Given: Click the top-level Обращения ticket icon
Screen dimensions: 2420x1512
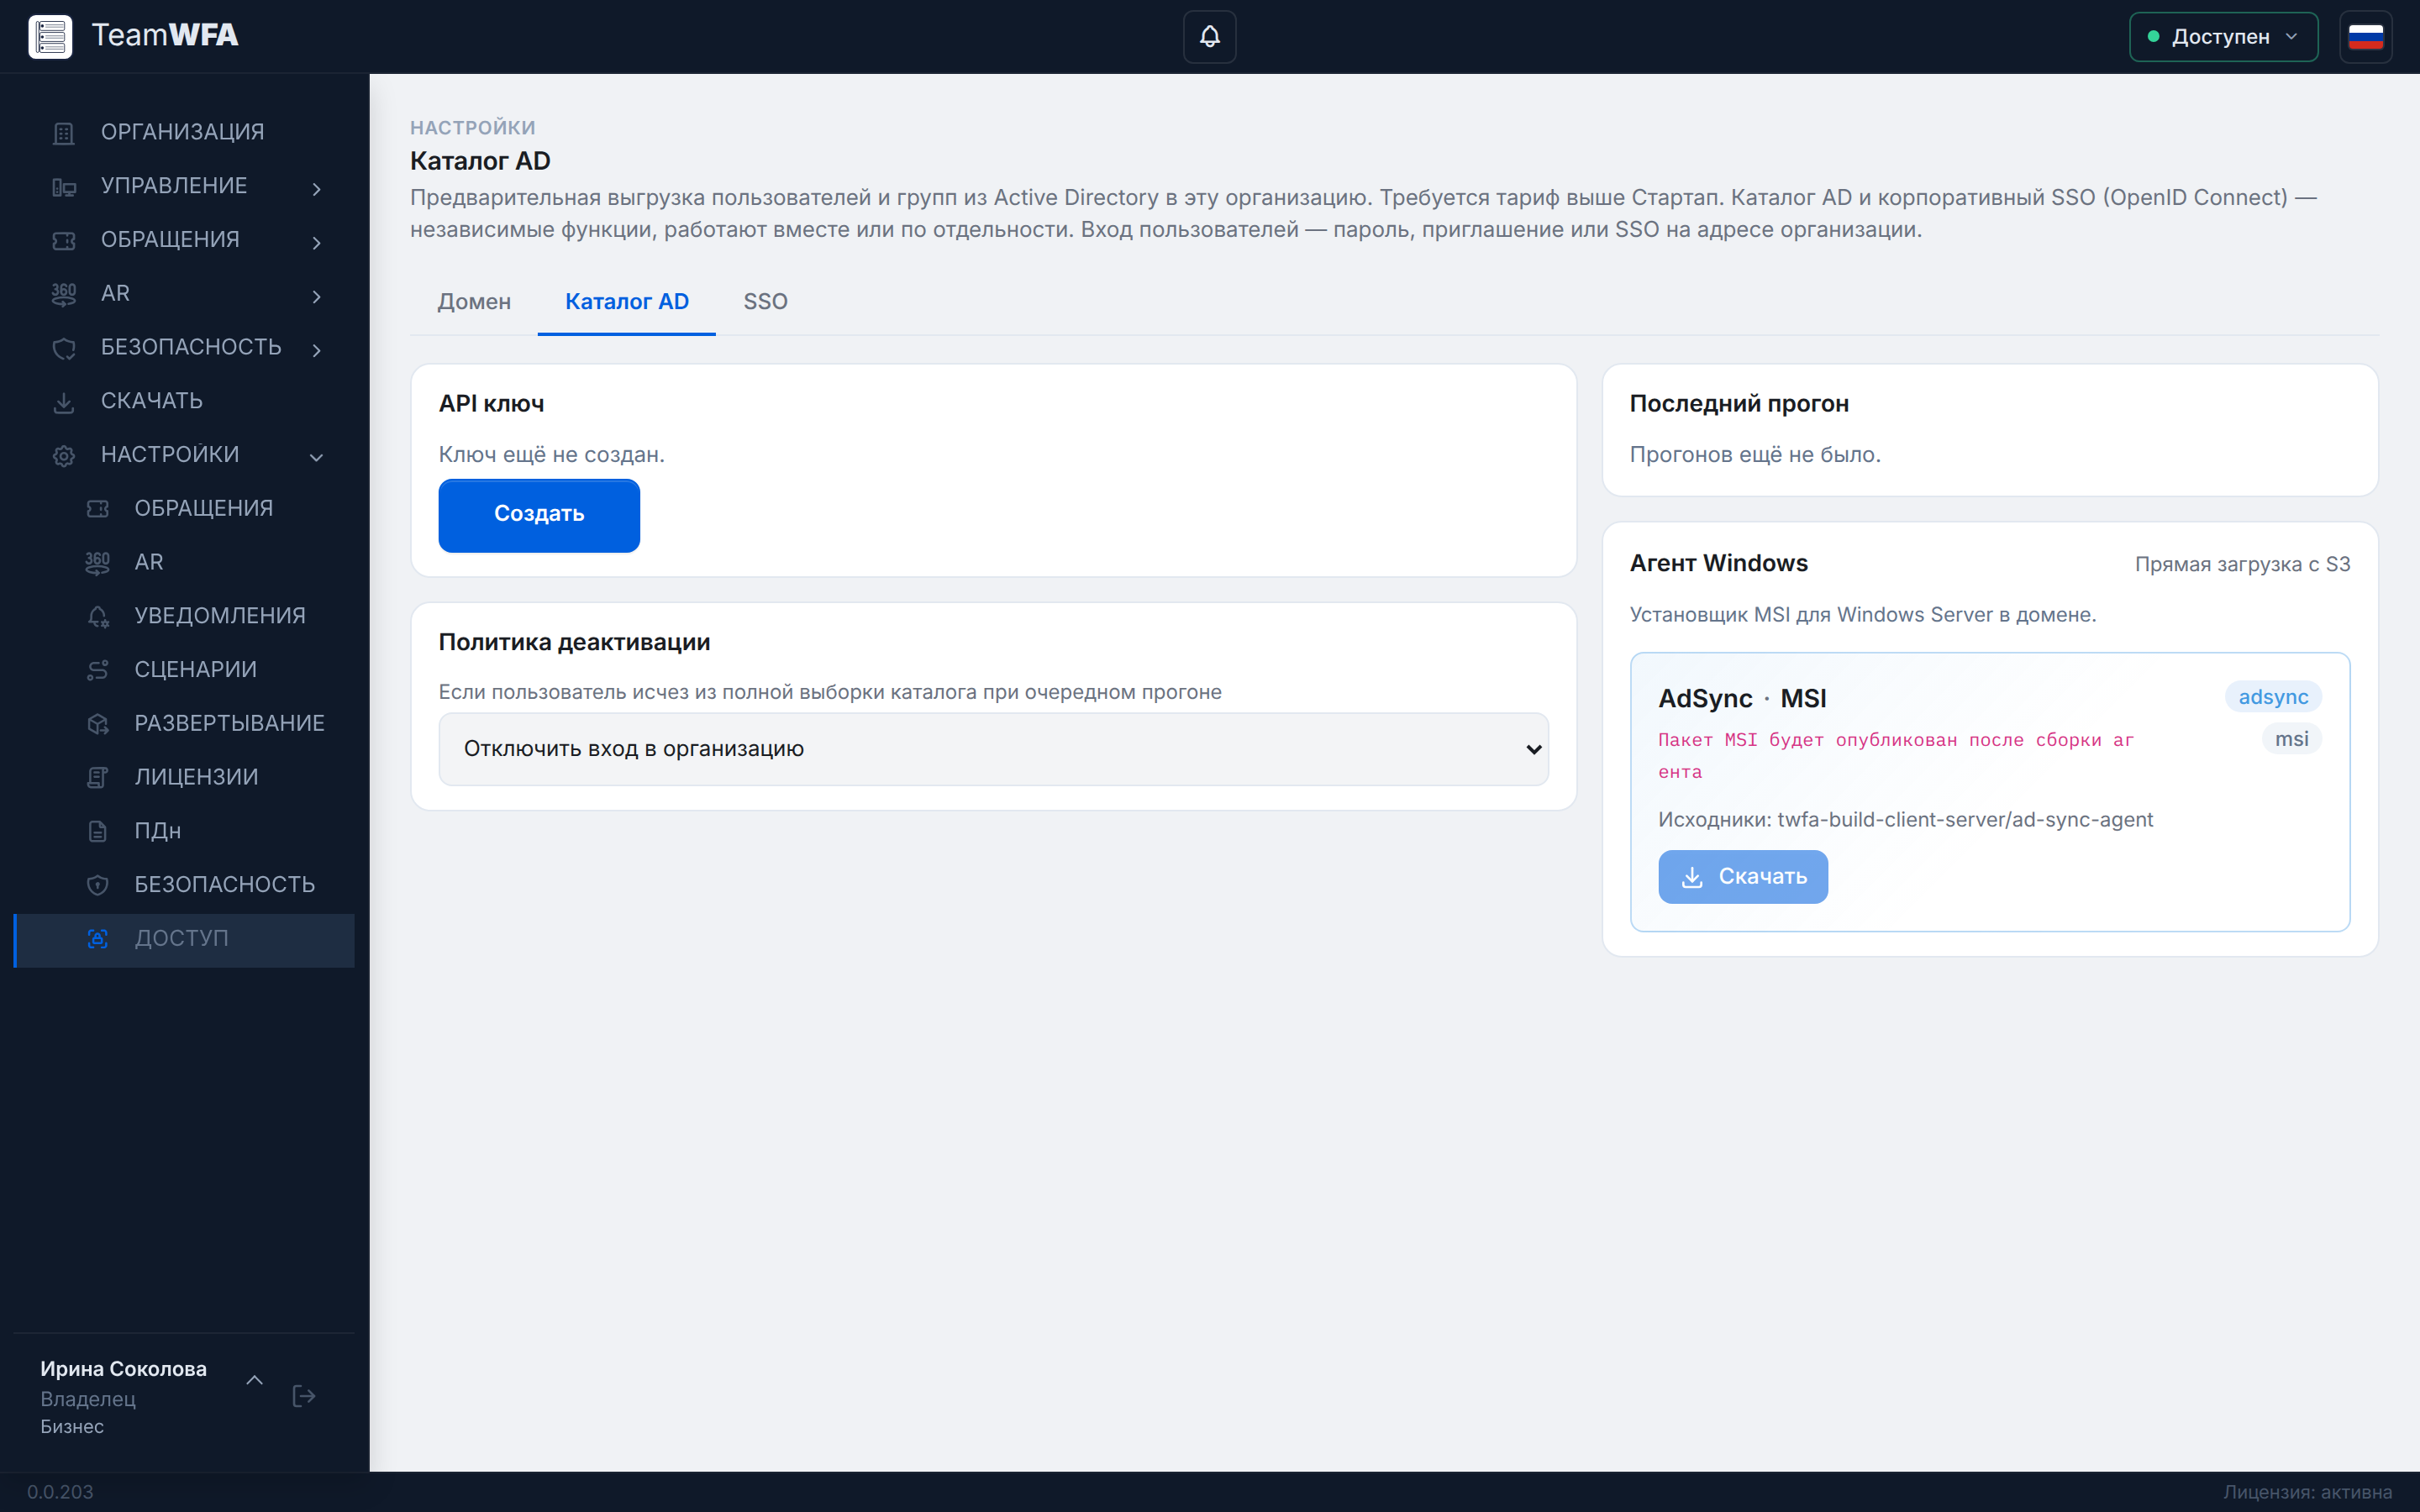Looking at the screenshot, I should (64, 241).
